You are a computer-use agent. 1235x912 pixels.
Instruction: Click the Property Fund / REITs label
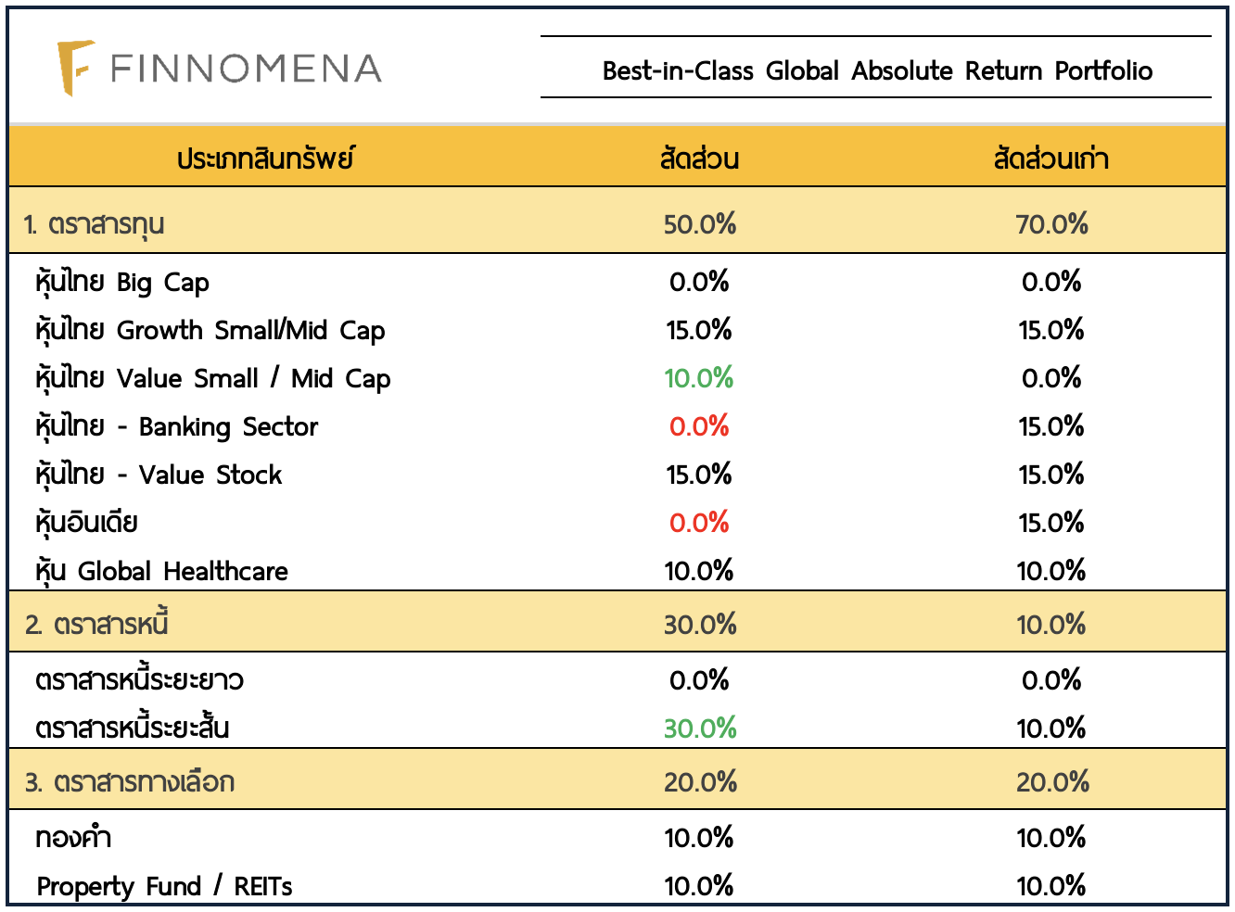pos(164,886)
